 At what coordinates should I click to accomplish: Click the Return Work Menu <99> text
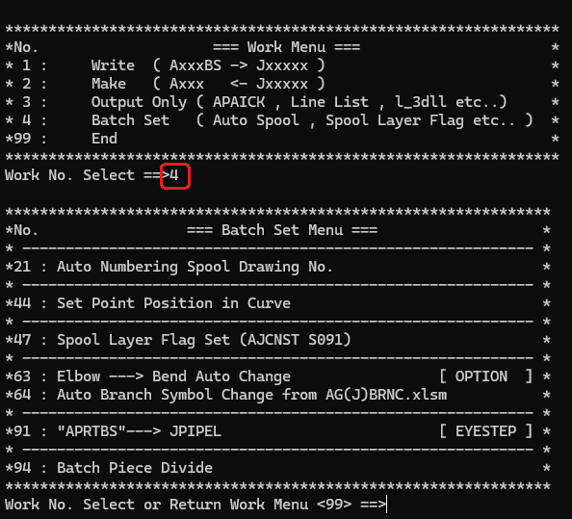[x=260, y=505]
